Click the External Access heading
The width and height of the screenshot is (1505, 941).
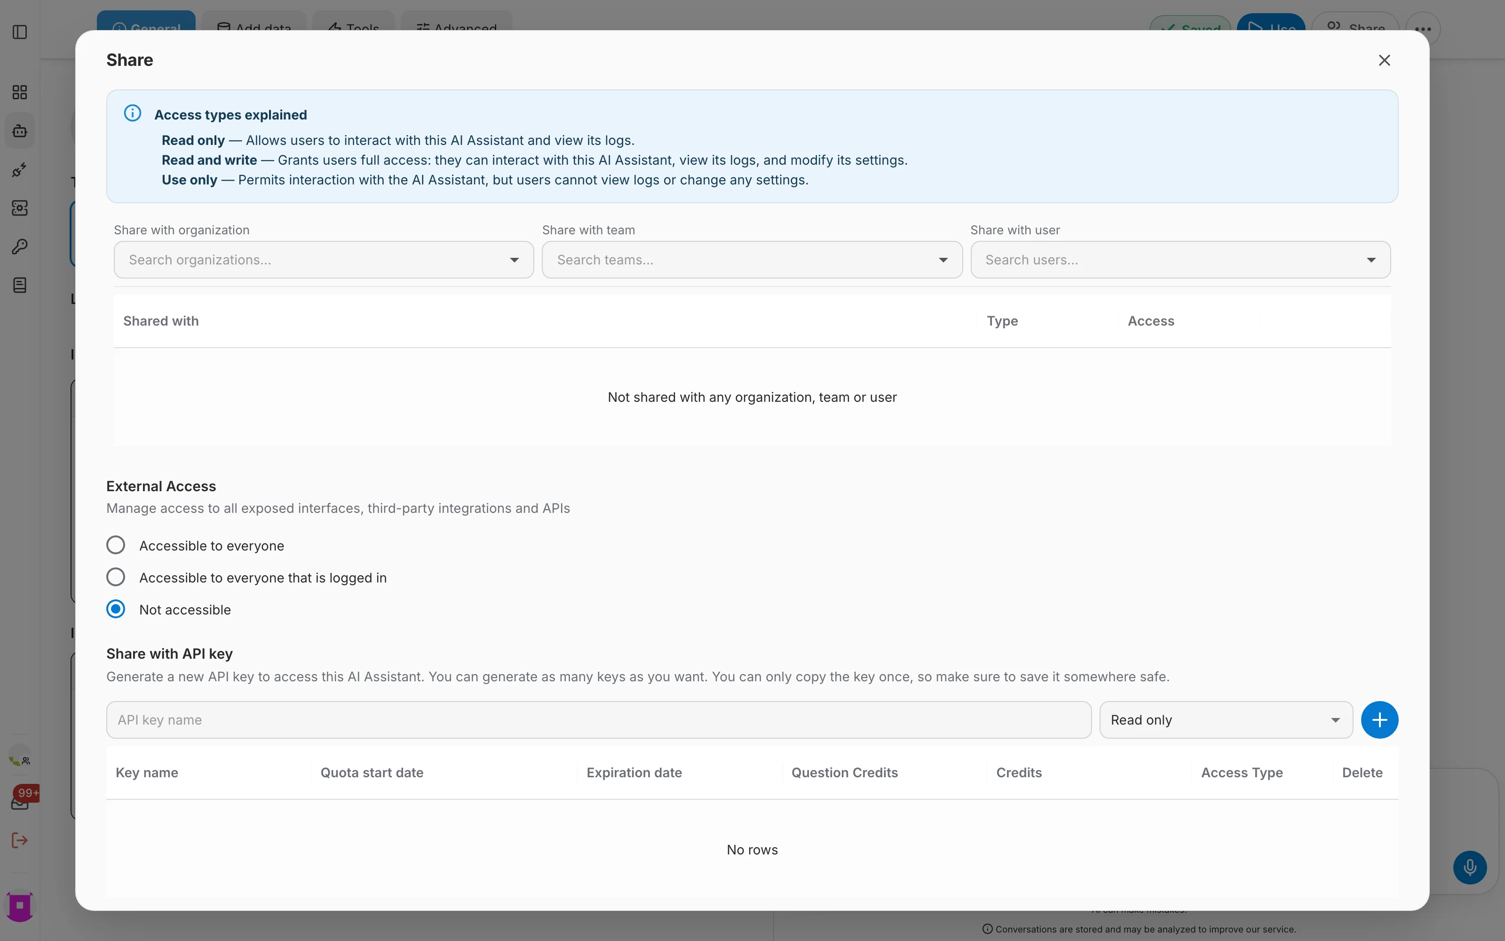coord(161,486)
